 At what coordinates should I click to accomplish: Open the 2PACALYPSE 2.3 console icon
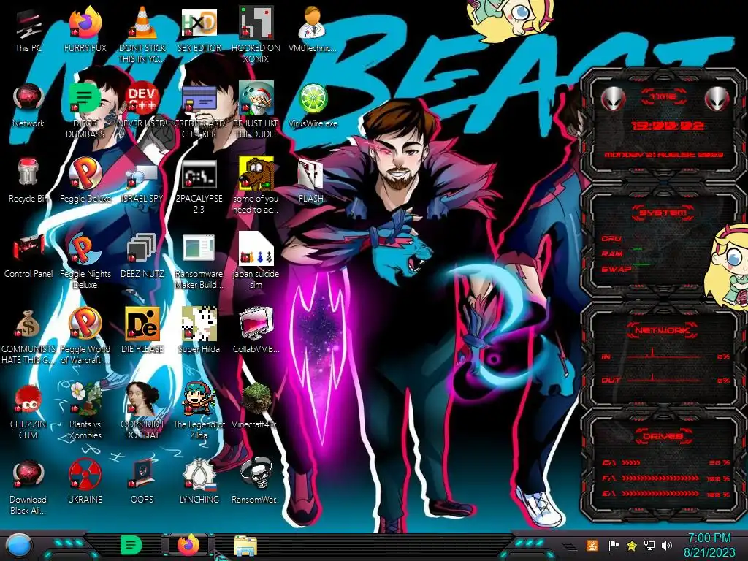tap(199, 186)
